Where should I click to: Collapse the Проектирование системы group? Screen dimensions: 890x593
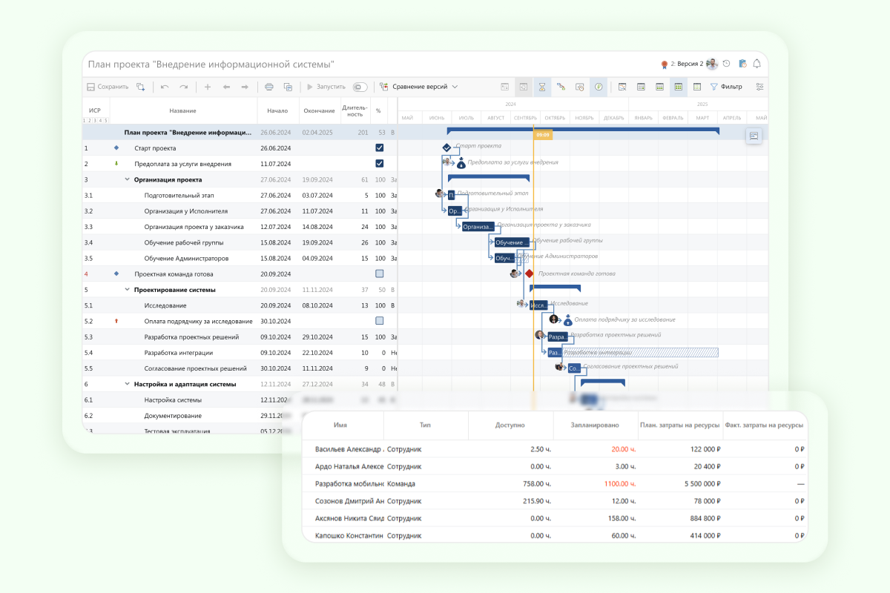(127, 290)
